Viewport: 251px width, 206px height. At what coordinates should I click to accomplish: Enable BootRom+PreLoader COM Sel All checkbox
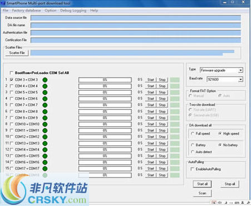(12, 73)
